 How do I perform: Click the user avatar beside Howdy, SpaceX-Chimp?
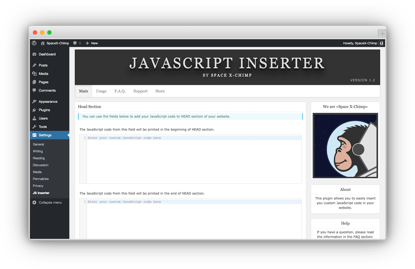(x=381, y=43)
